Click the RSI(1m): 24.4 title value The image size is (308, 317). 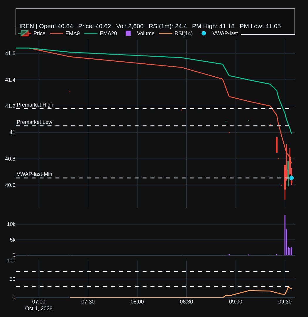click(x=168, y=26)
